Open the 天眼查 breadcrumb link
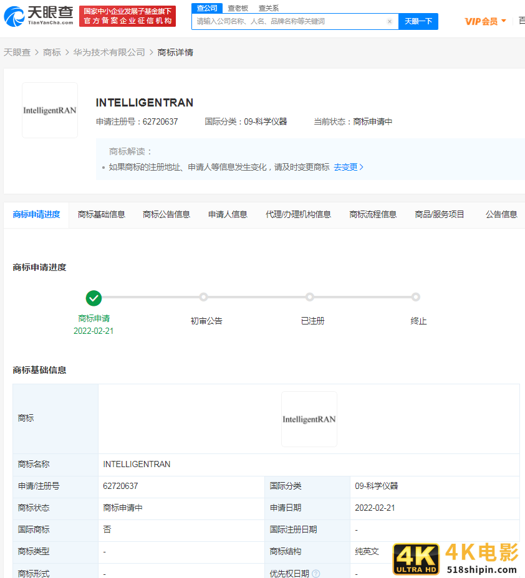The height and width of the screenshot is (578, 525). 17,52
